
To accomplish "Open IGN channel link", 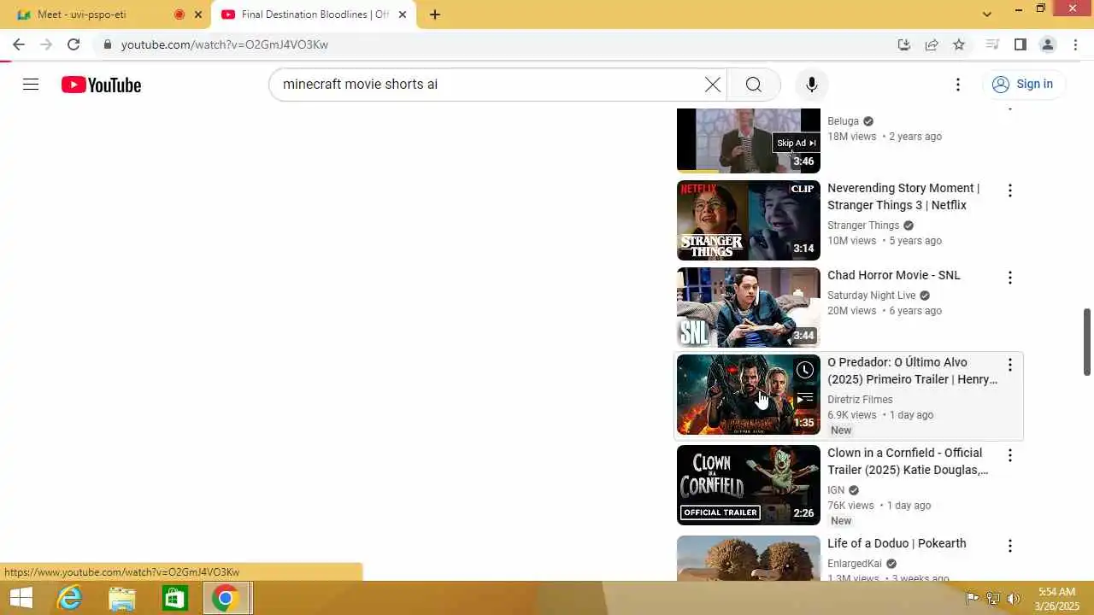I will pos(836,490).
